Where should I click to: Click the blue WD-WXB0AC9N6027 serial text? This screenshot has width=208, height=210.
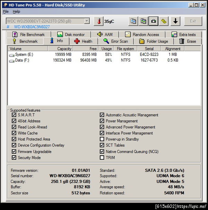(32, 27)
